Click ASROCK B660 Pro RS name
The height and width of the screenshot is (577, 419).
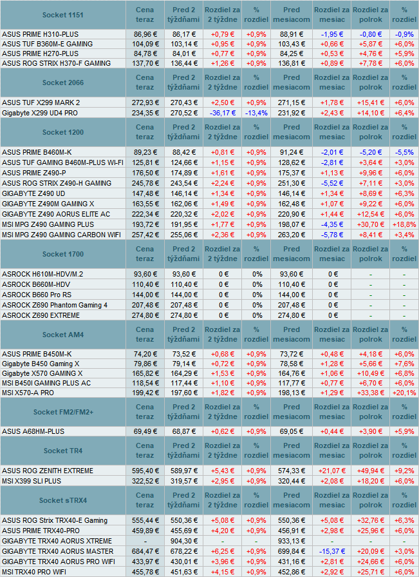(x=37, y=295)
